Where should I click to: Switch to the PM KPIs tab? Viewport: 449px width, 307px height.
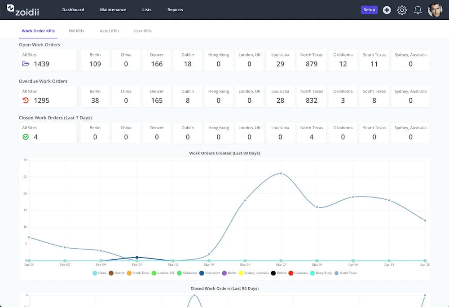coord(76,31)
